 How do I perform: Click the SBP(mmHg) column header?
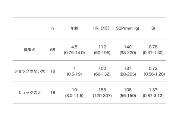click(x=128, y=28)
